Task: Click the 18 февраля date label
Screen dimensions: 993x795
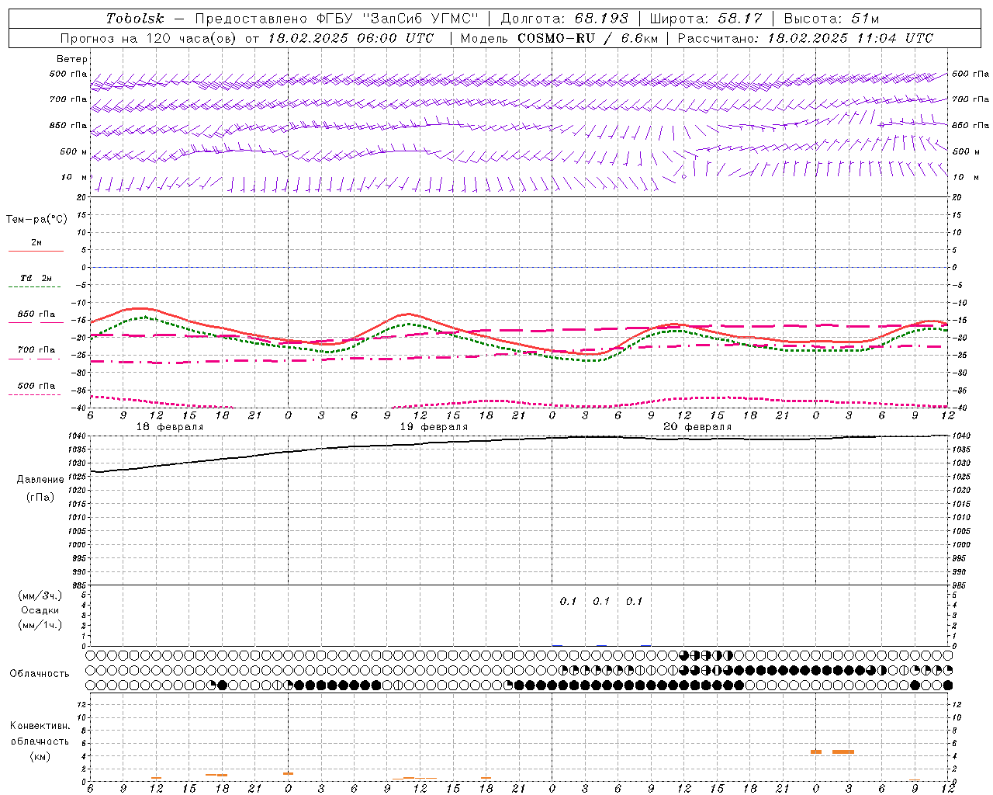Action: (x=170, y=427)
